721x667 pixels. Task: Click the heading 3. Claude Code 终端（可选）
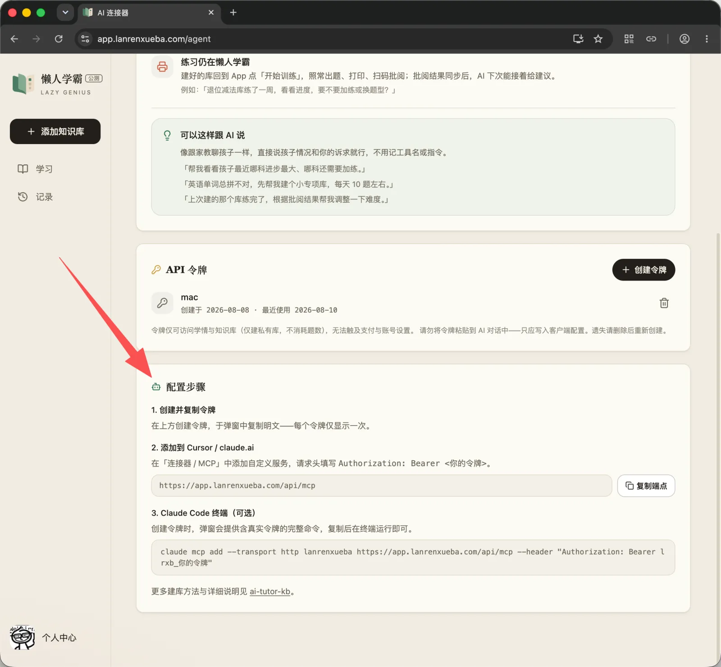point(204,513)
